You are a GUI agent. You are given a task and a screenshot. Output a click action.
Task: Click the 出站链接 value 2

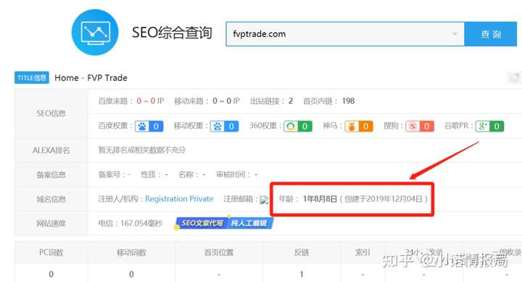[x=291, y=101]
